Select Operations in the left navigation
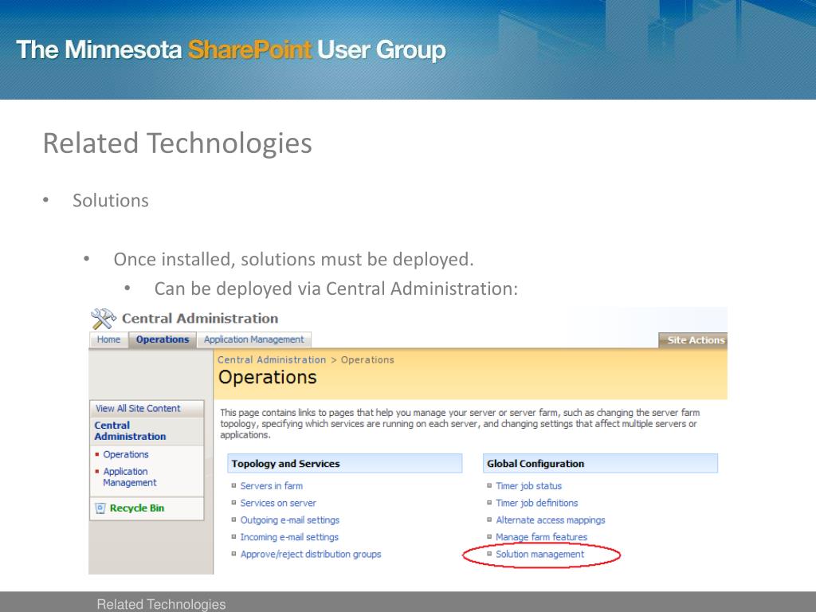 [x=126, y=454]
